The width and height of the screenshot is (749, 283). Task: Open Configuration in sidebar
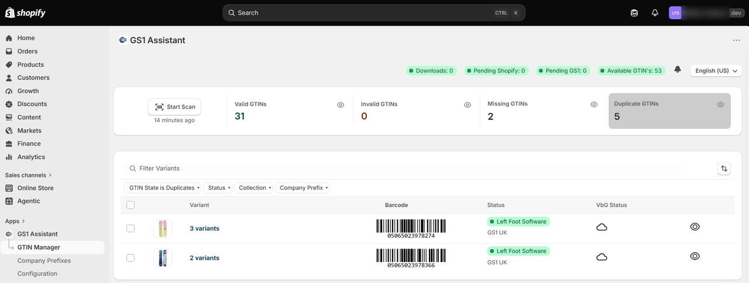click(x=37, y=274)
